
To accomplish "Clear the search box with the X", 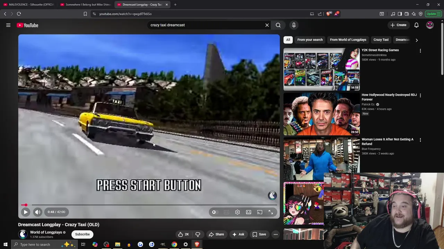I will (x=267, y=25).
